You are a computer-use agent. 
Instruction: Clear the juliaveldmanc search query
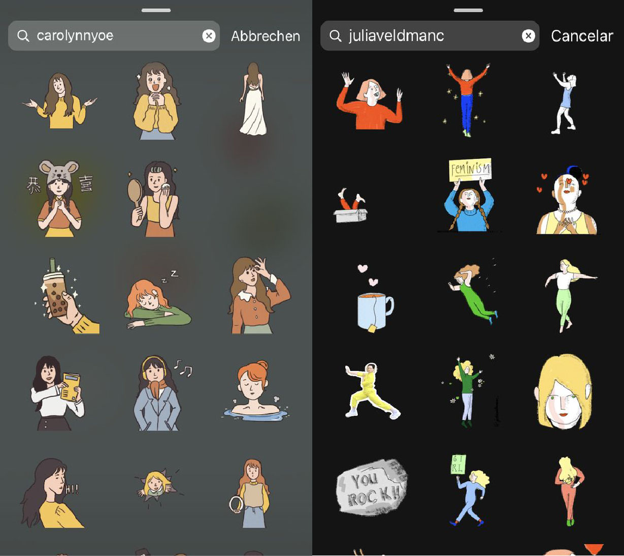pyautogui.click(x=529, y=36)
